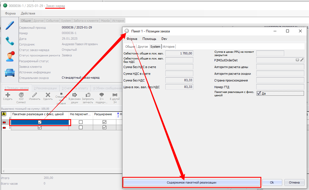Click the blue car sidebar icon
Image resolution: width=309 pixels, height=190 pixels.
[10, 72]
